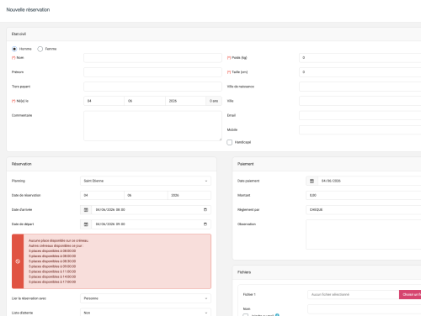Click the '5 places disponibles à 11:00:00' line

52,271
